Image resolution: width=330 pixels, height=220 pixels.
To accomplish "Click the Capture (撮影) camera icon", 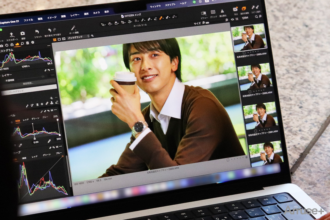I will (x=23, y=34).
